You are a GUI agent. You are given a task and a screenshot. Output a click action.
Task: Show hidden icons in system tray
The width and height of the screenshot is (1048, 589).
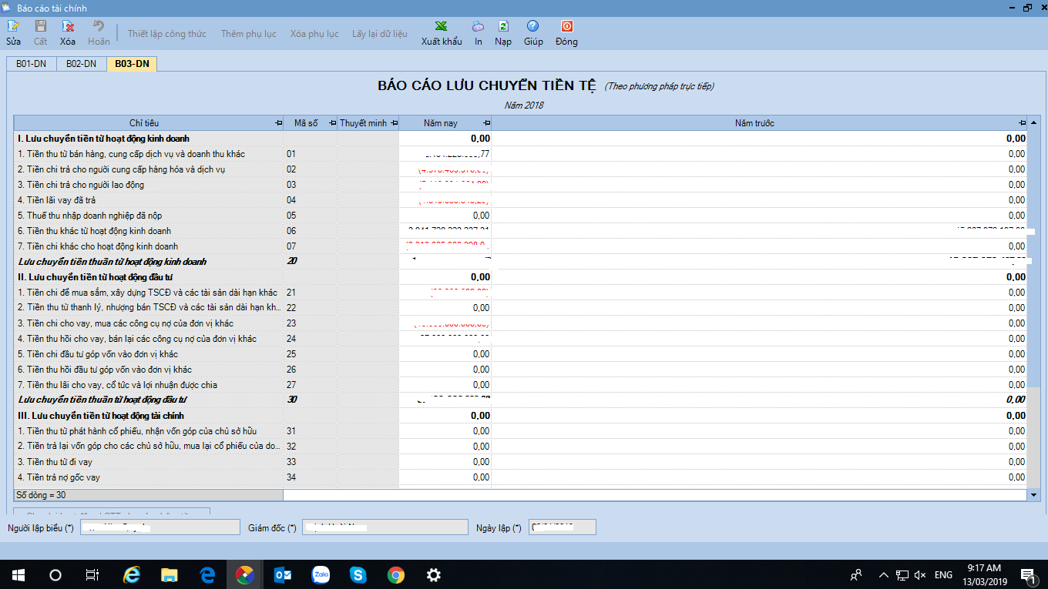coord(883,574)
